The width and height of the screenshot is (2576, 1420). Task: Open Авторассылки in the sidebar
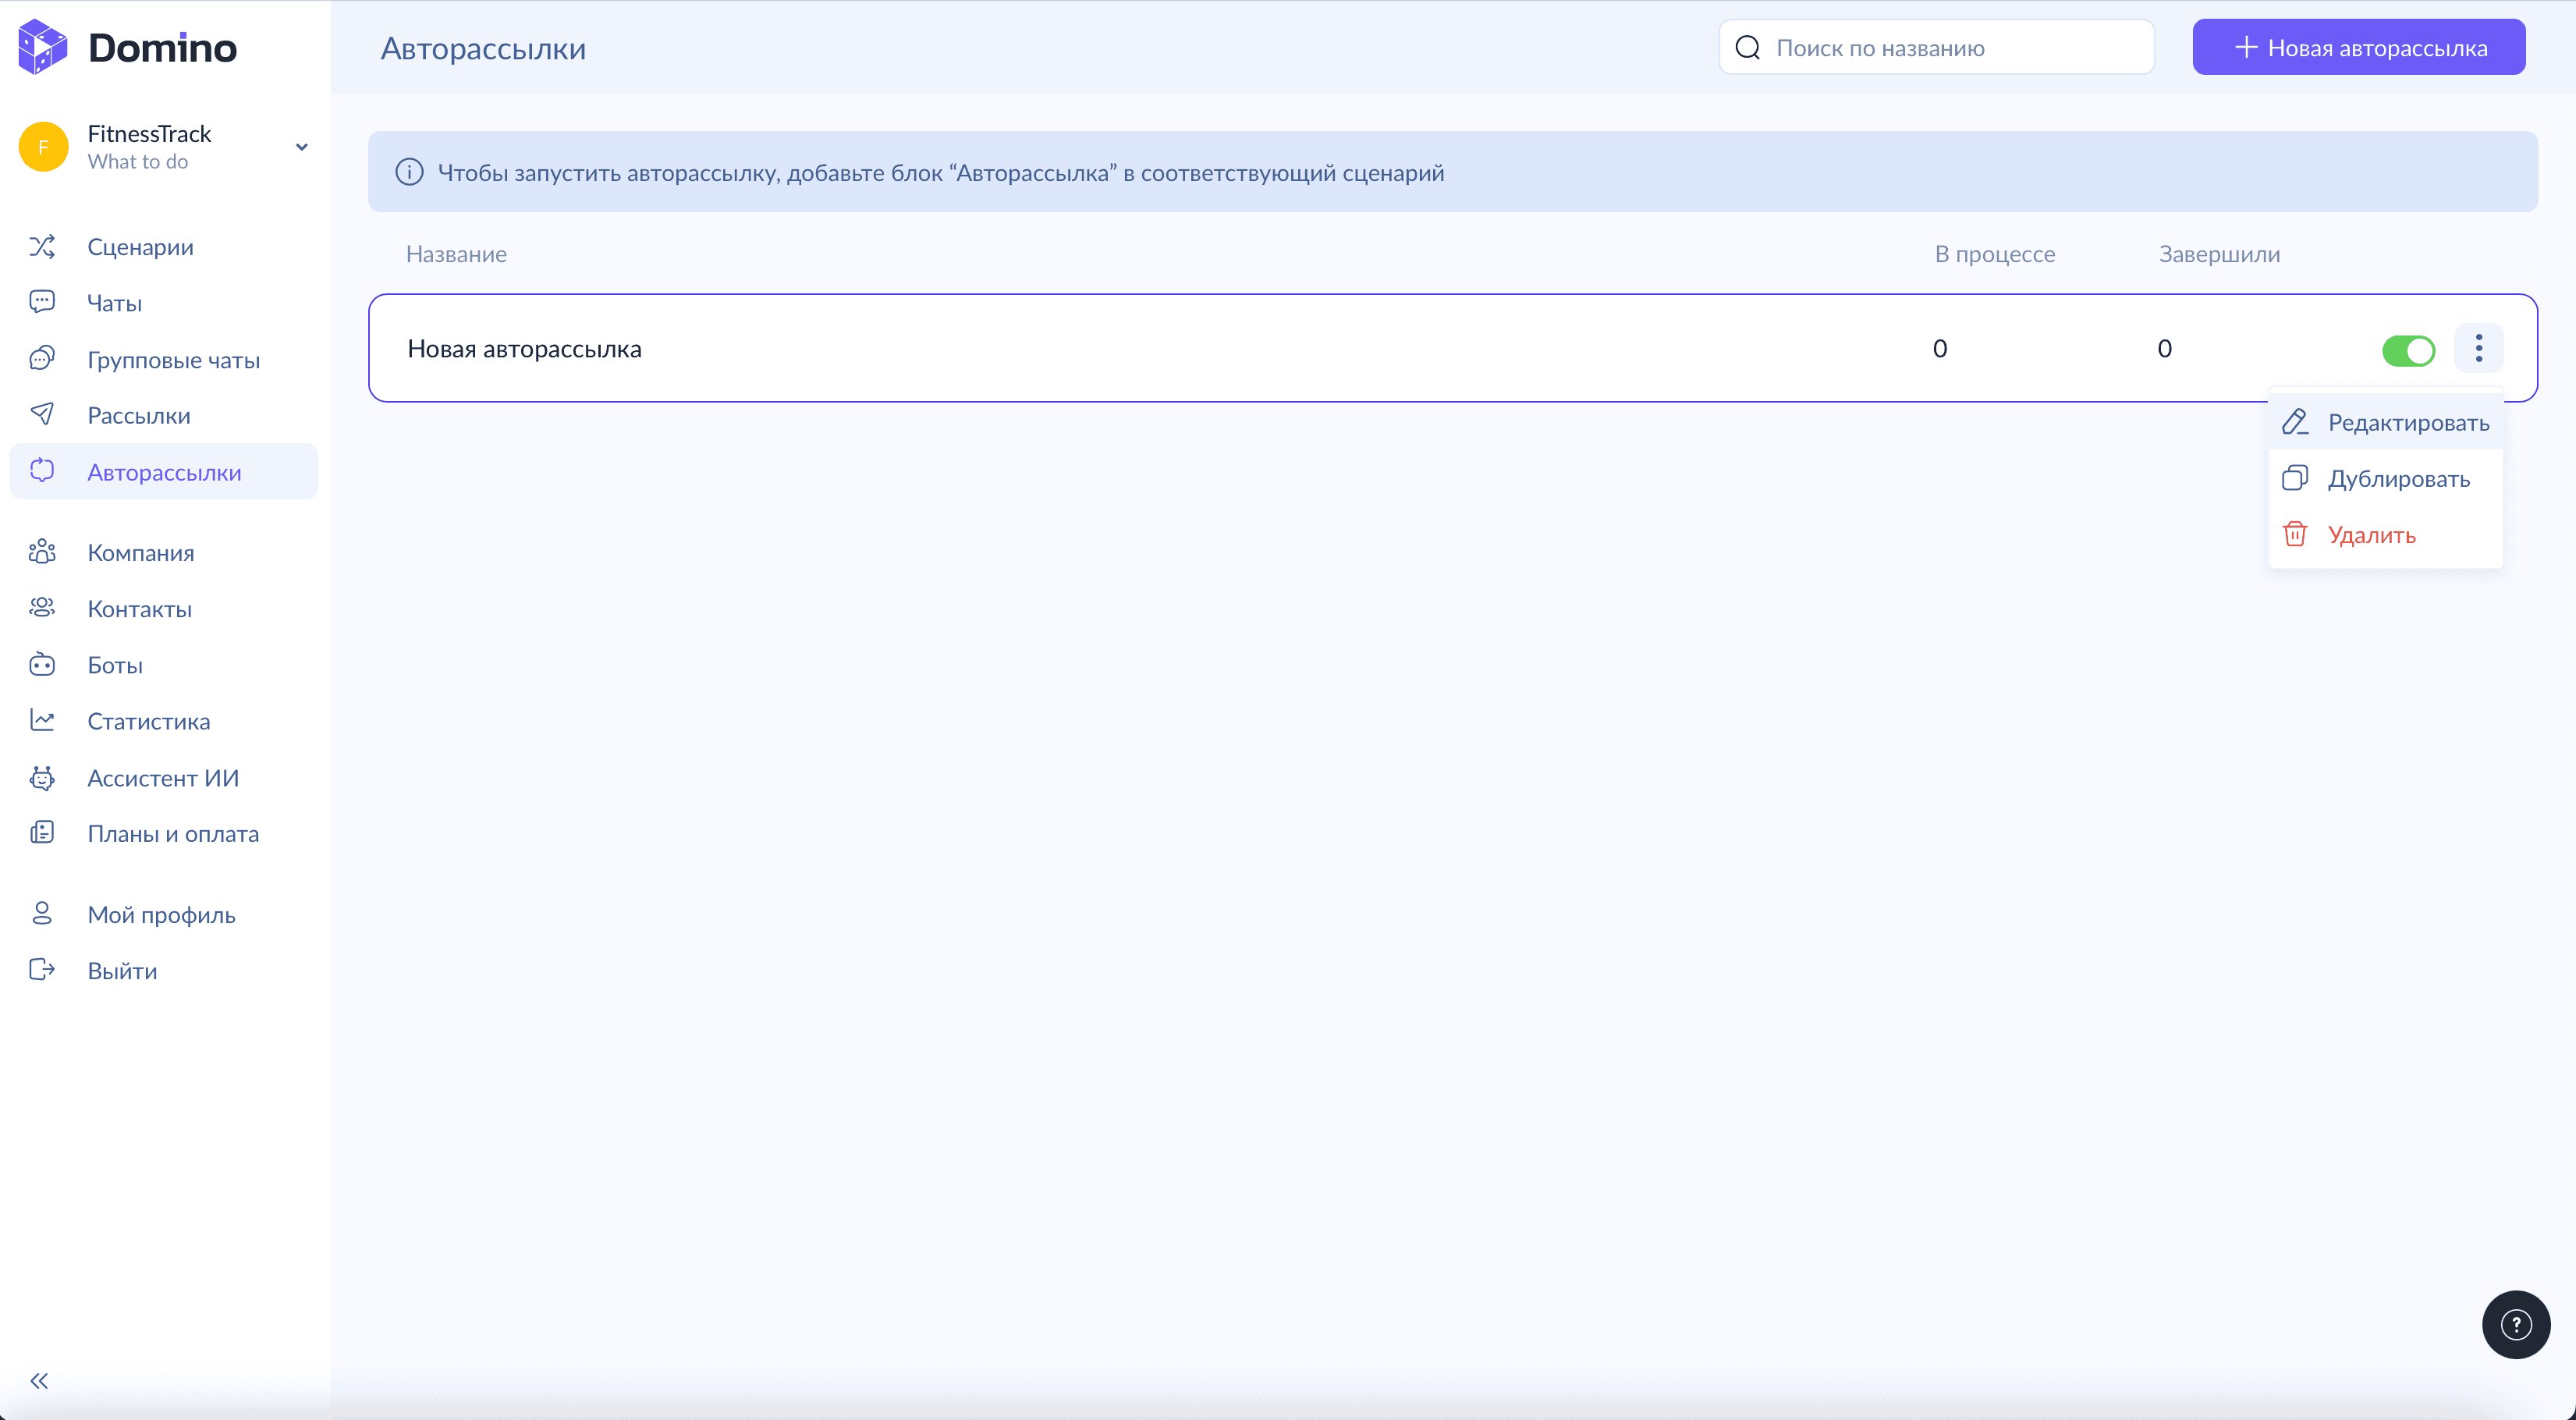click(x=164, y=471)
